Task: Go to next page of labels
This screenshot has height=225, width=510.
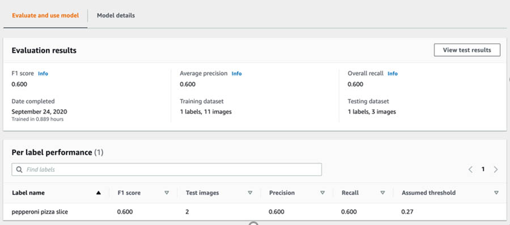Action: point(496,169)
